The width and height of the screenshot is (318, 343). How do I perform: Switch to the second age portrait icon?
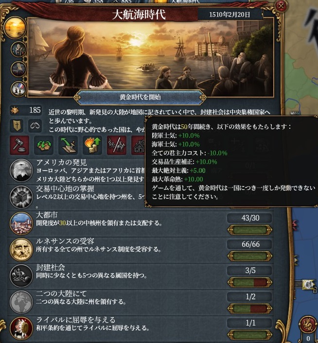point(18,50)
